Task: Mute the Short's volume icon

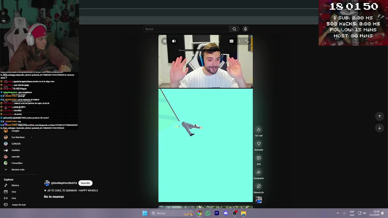Action: tap(174, 41)
